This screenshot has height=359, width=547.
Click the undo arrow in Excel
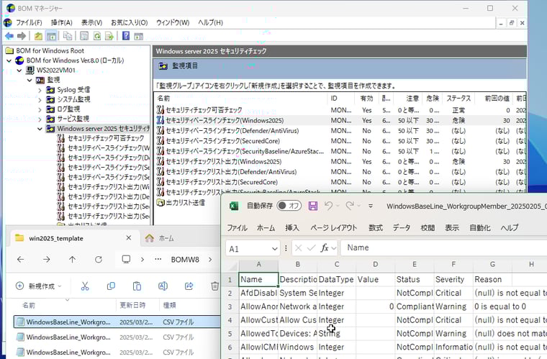[329, 206]
